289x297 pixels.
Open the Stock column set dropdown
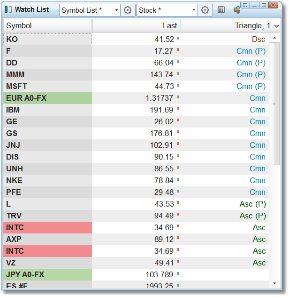167,10
